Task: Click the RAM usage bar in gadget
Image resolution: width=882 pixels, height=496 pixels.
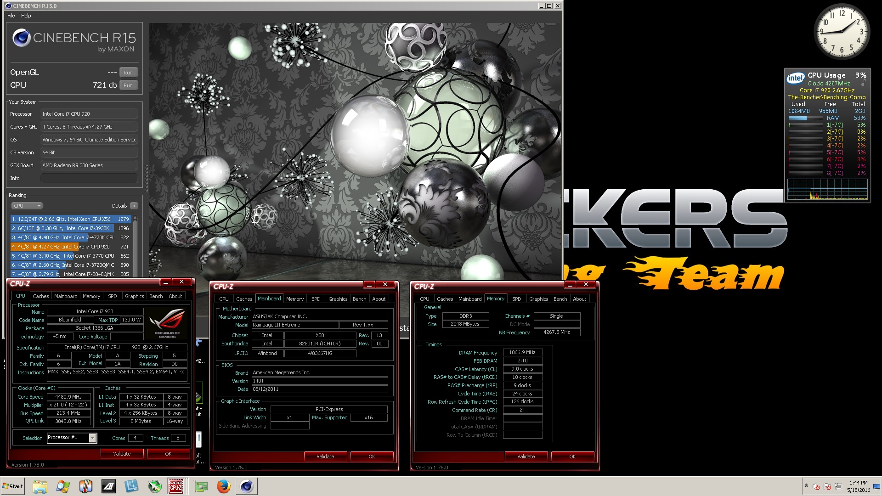Action: click(805, 118)
